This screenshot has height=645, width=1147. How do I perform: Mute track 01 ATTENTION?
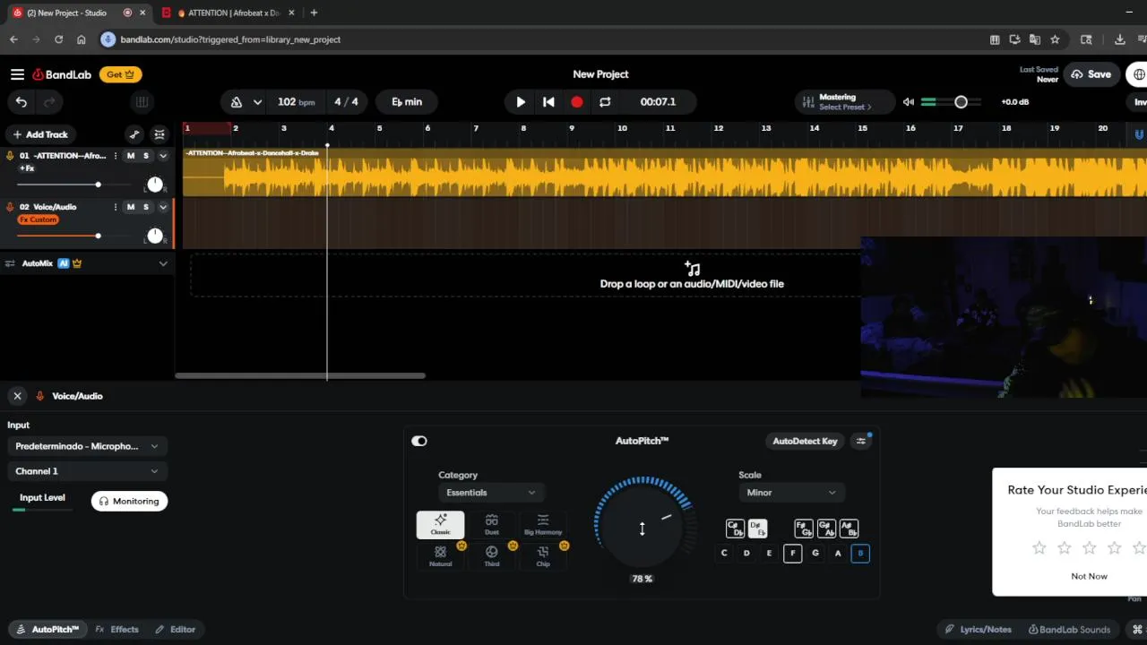pos(131,156)
